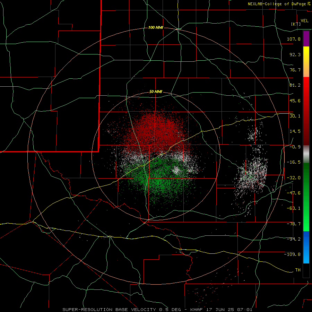Click the 107.8 legend value
This screenshot has width=312, height=312.
coord(294,39)
